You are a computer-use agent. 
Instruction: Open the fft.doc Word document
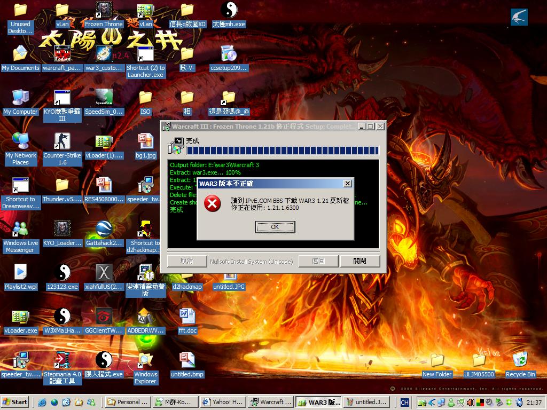point(187,317)
